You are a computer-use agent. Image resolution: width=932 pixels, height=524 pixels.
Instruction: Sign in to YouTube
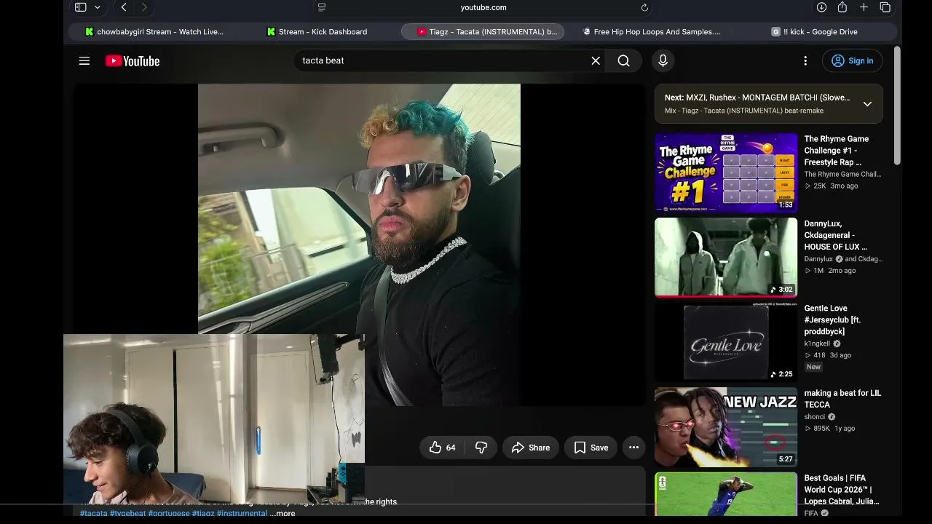click(852, 61)
